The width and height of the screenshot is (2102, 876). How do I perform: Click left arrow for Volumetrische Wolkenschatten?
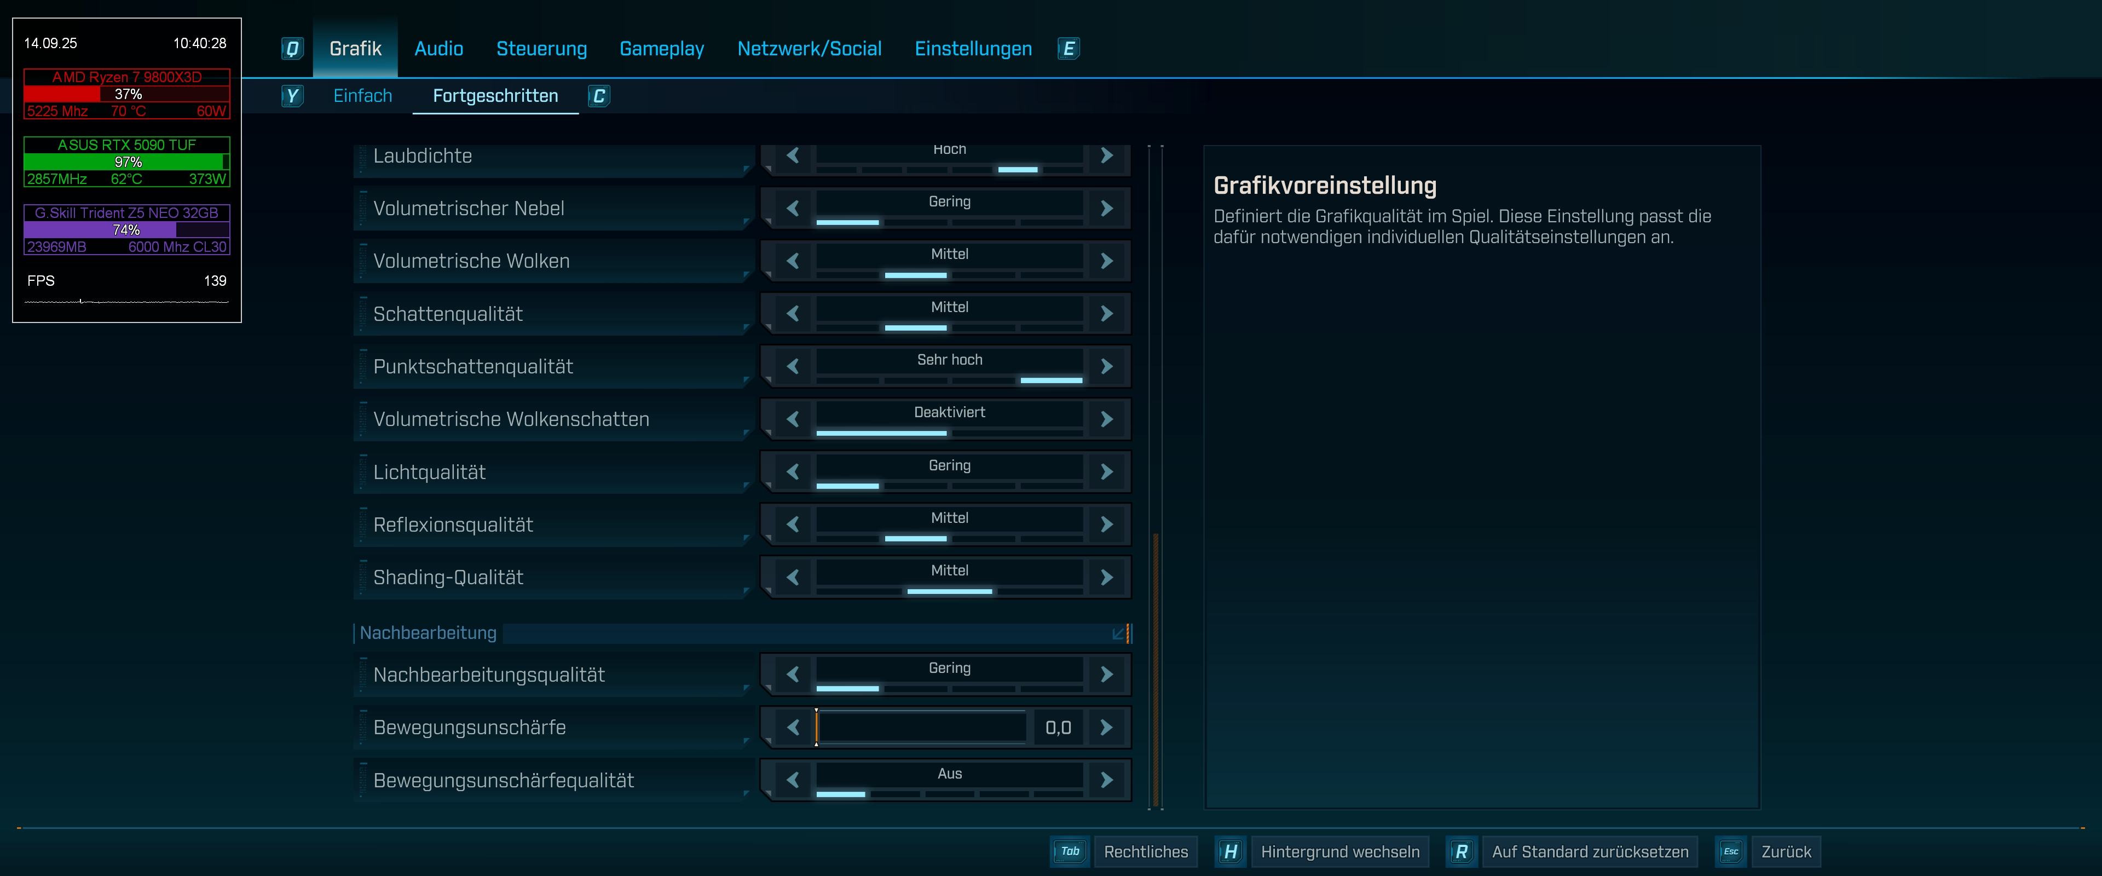tap(792, 419)
